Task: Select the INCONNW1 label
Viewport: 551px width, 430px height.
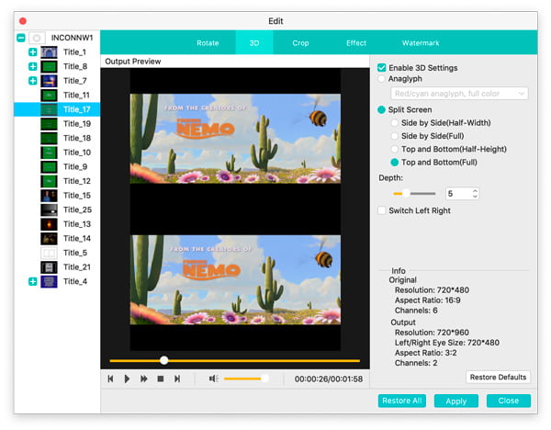Action: (72, 38)
